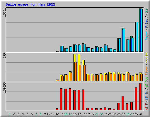Click day 20 on the x-axis
Image resolution: width=150 pixels, height=117 pixels.
(92, 114)
